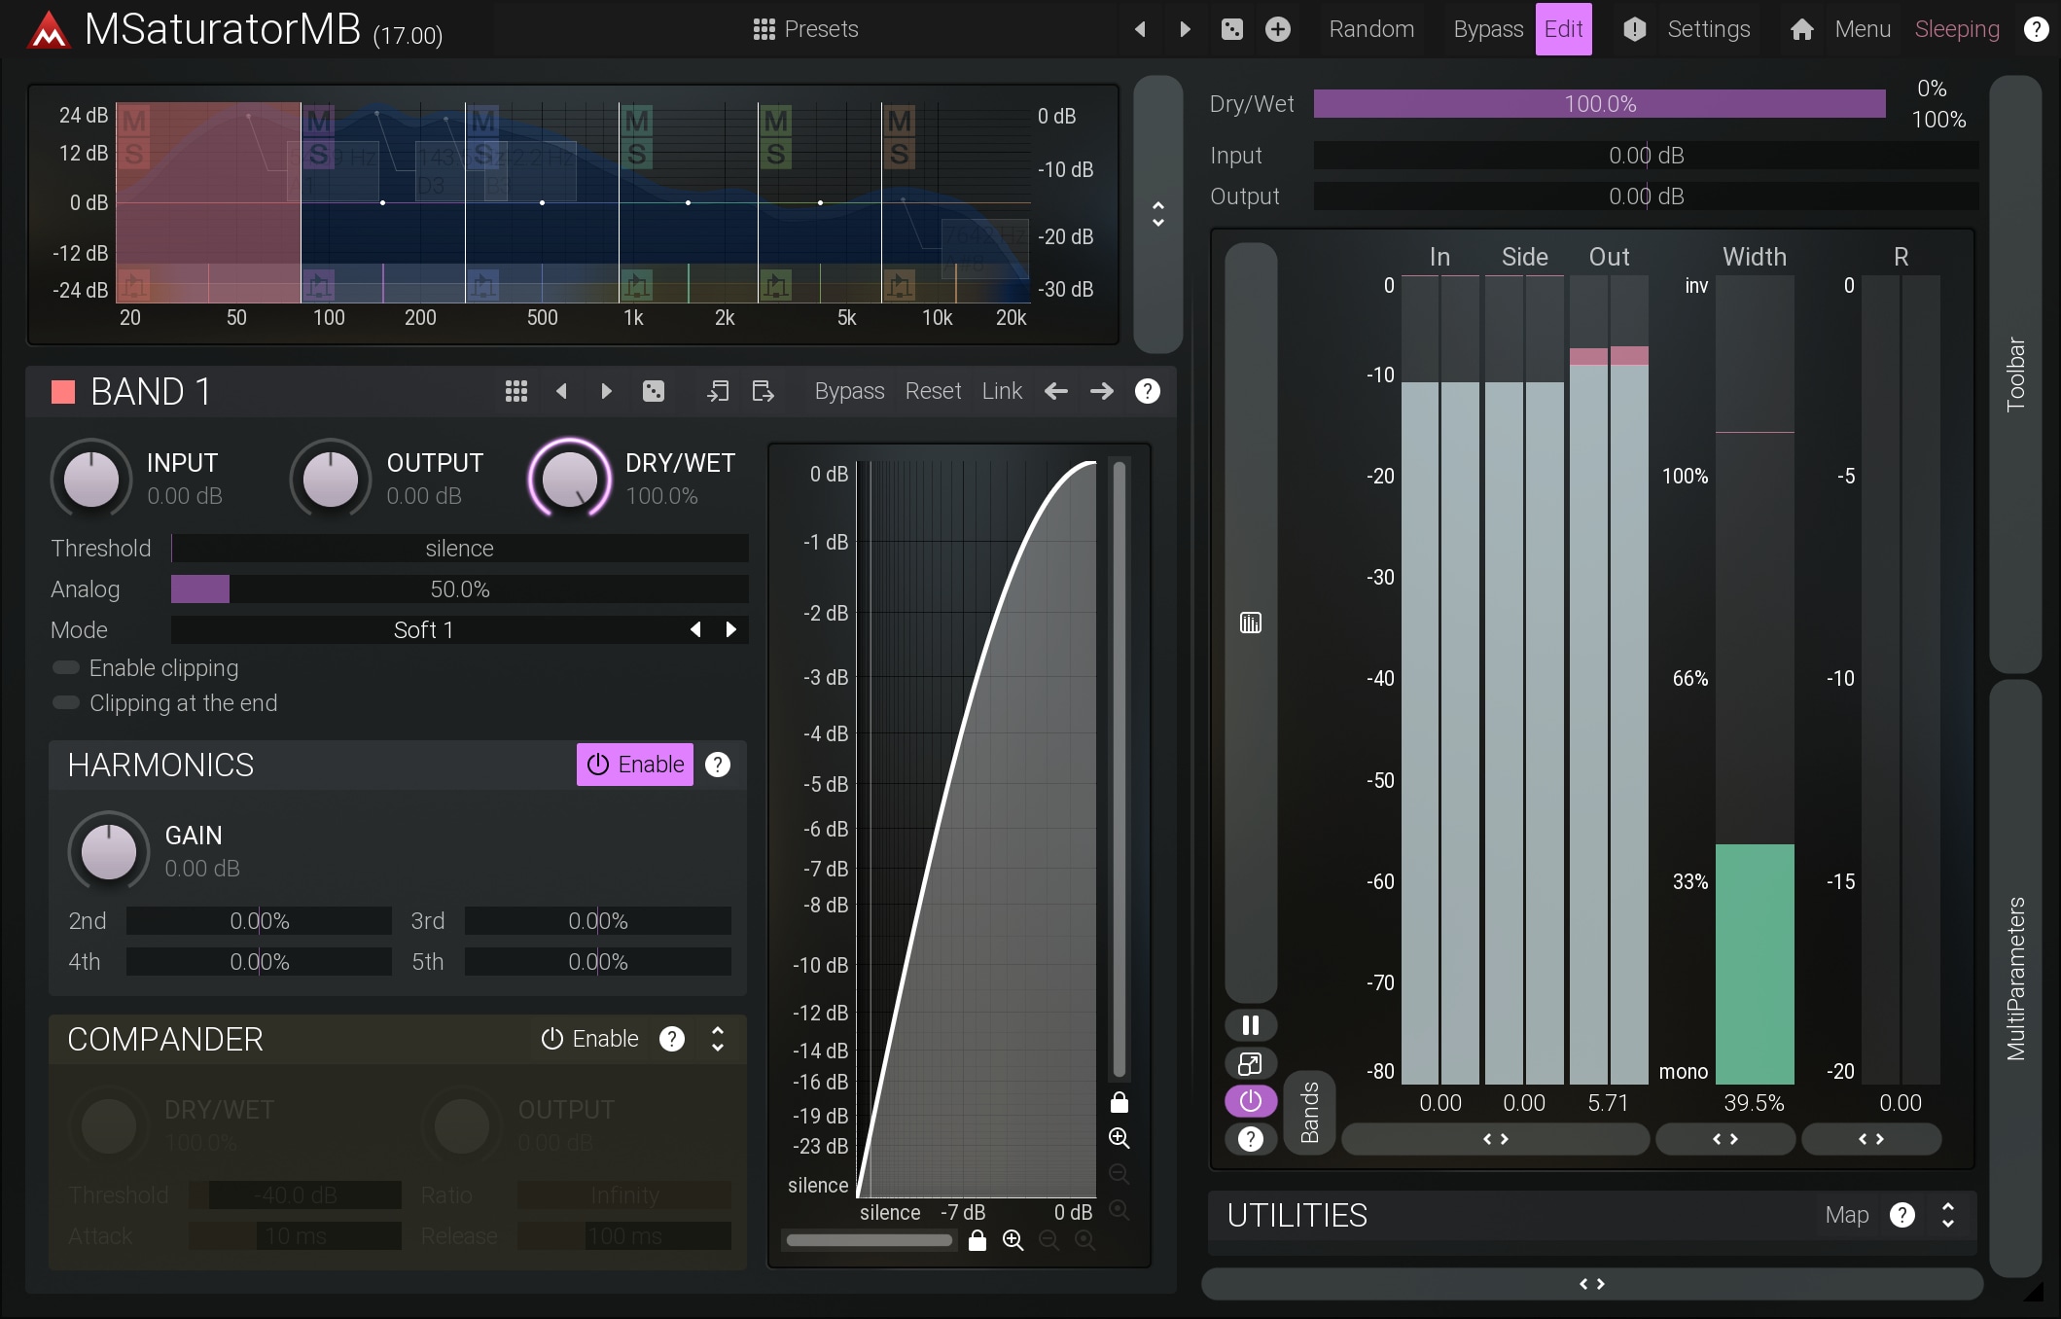Select next Mode with the right arrow

pyautogui.click(x=731, y=629)
